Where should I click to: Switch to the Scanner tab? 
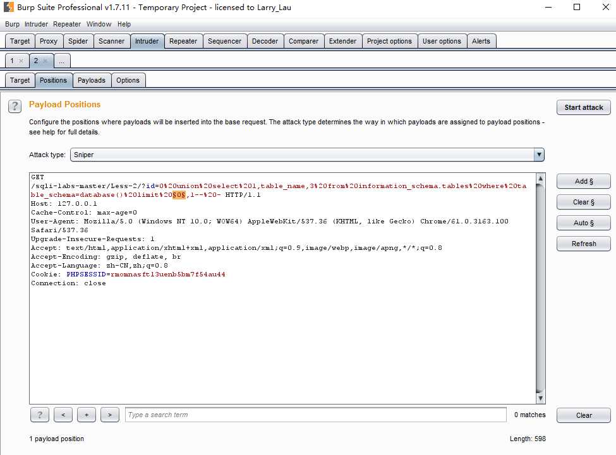click(112, 41)
